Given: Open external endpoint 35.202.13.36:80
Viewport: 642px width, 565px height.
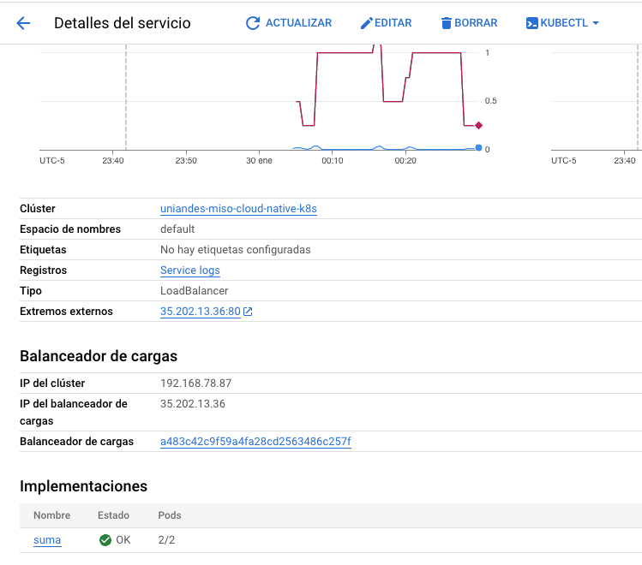Looking at the screenshot, I should 201,311.
